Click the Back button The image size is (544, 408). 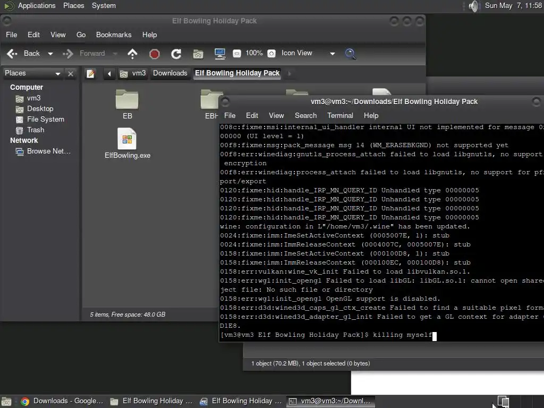pyautogui.click(x=23, y=54)
